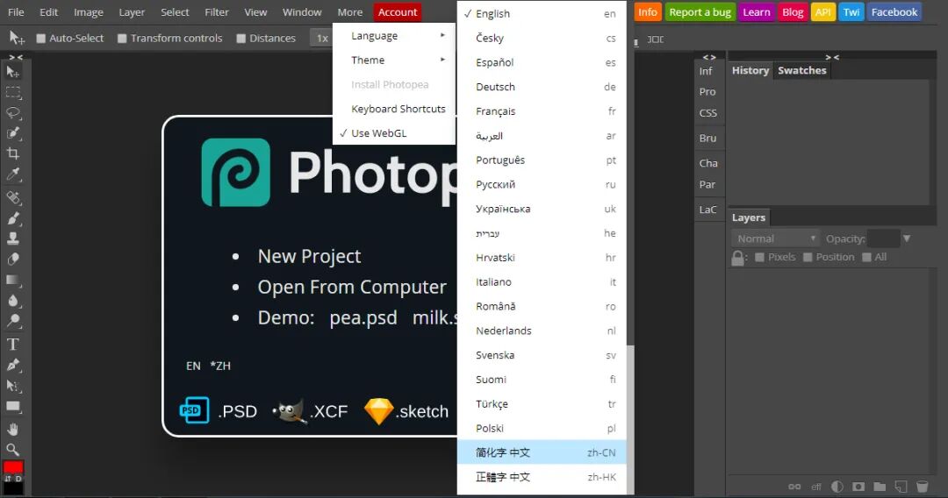Select the Pen tool
This screenshot has height=498, width=948.
tap(12, 365)
